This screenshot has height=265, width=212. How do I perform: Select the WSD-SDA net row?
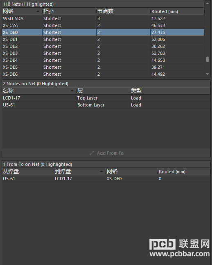[x=103, y=18]
